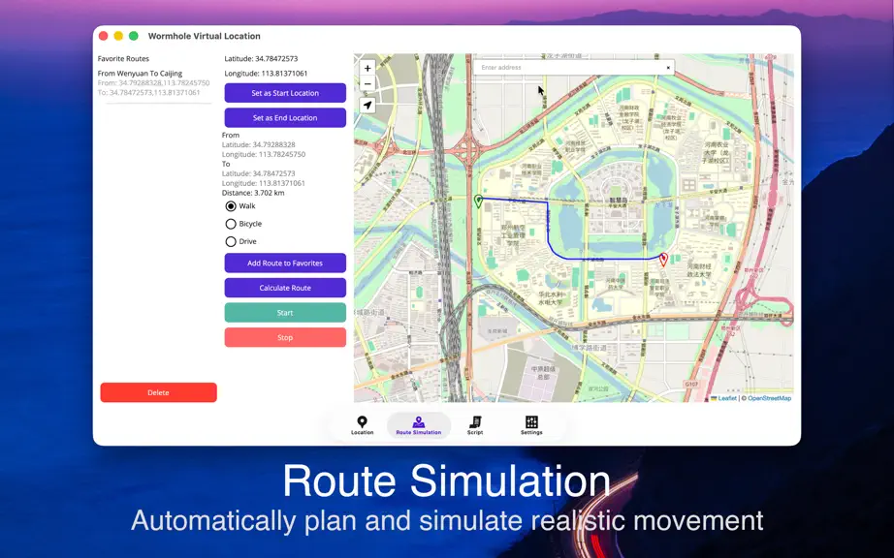Open the OpenStreetMap attribution link
This screenshot has height=558, width=894.
(x=769, y=398)
